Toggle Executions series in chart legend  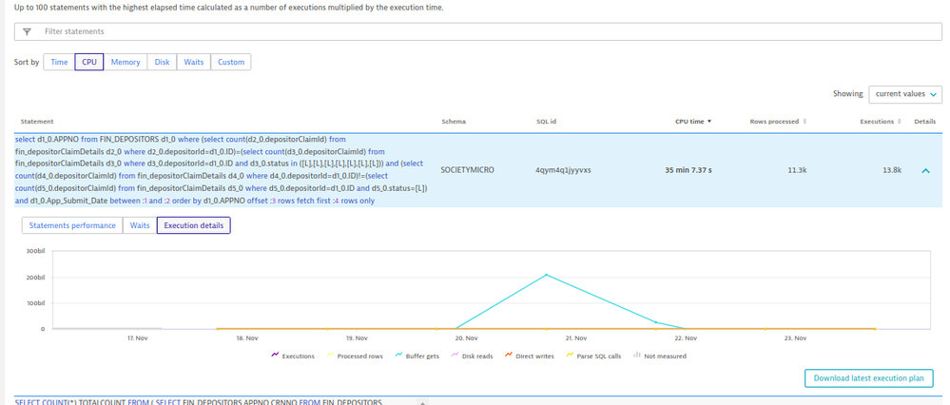pyautogui.click(x=293, y=356)
